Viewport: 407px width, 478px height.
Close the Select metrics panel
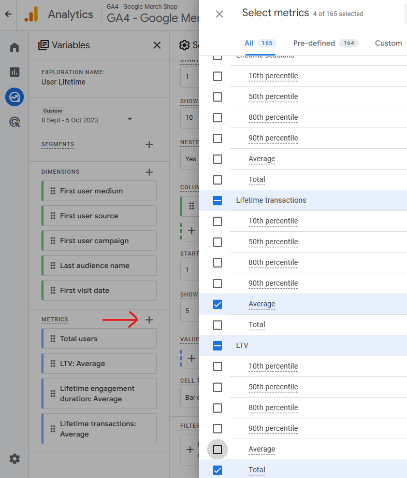point(220,14)
